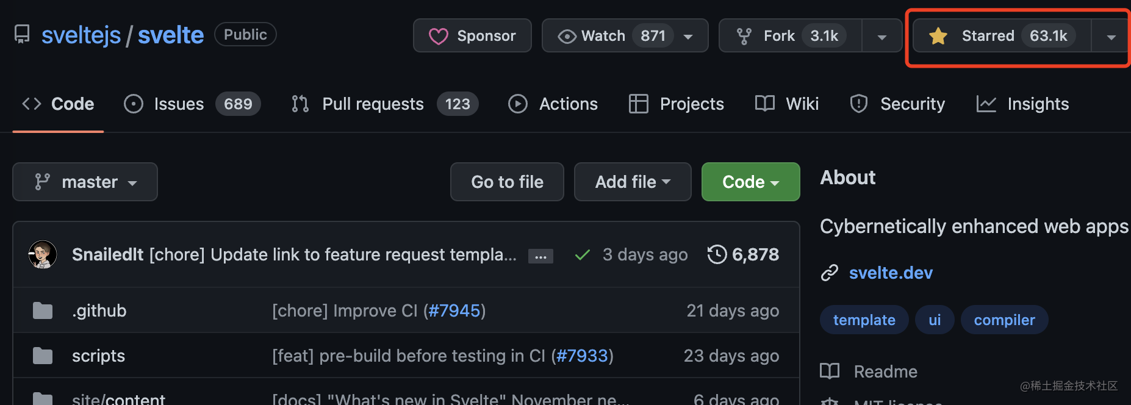Click the repository book icon beside sveltejs
This screenshot has height=405, width=1131.
tap(22, 35)
